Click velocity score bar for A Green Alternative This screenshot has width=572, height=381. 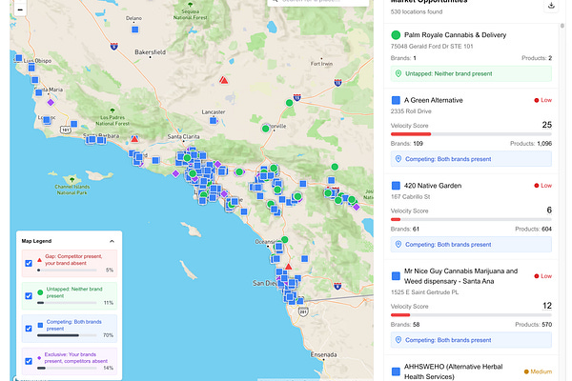tap(471, 134)
